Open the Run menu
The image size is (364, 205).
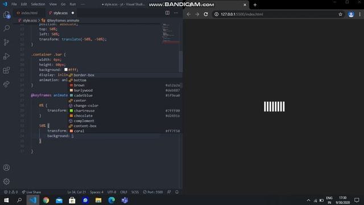click(x=73, y=4)
